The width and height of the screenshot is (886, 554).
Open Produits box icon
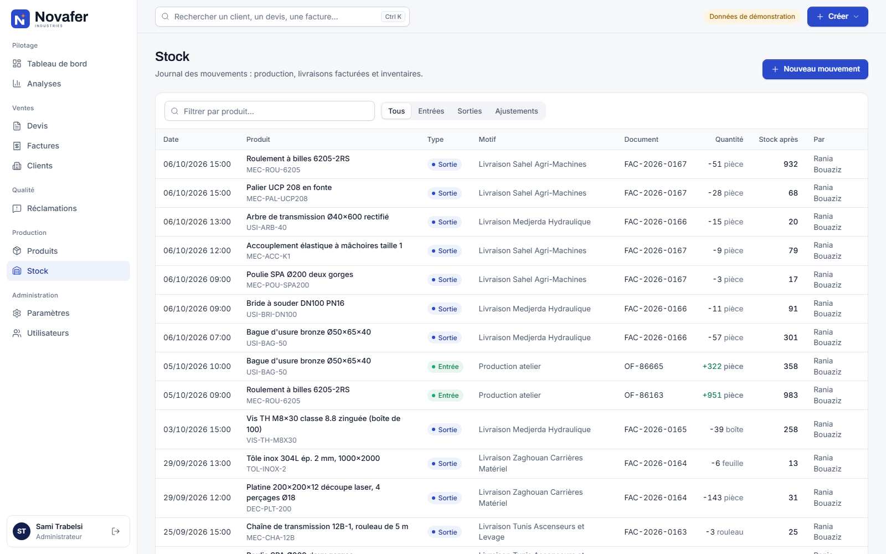[x=17, y=251]
